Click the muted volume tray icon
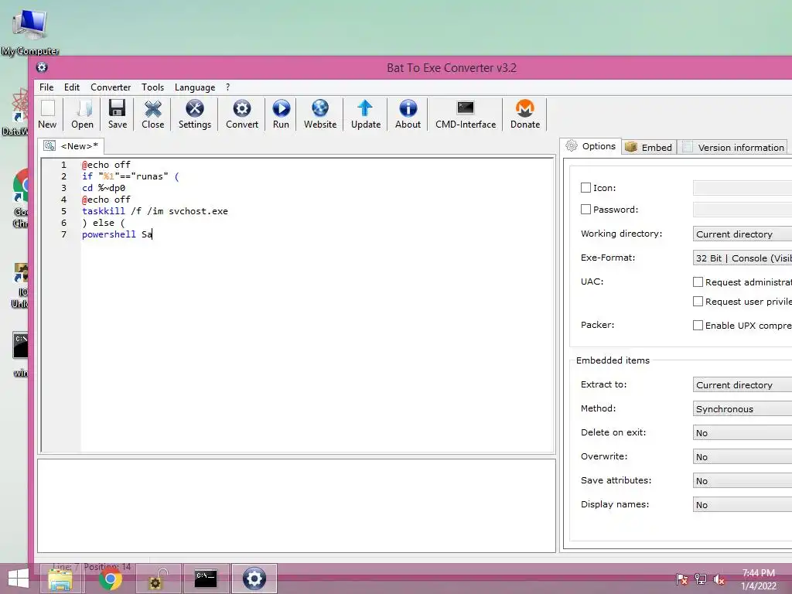792x594 pixels. tap(719, 579)
